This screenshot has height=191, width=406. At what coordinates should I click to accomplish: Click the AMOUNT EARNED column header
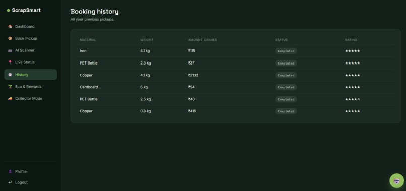click(202, 40)
